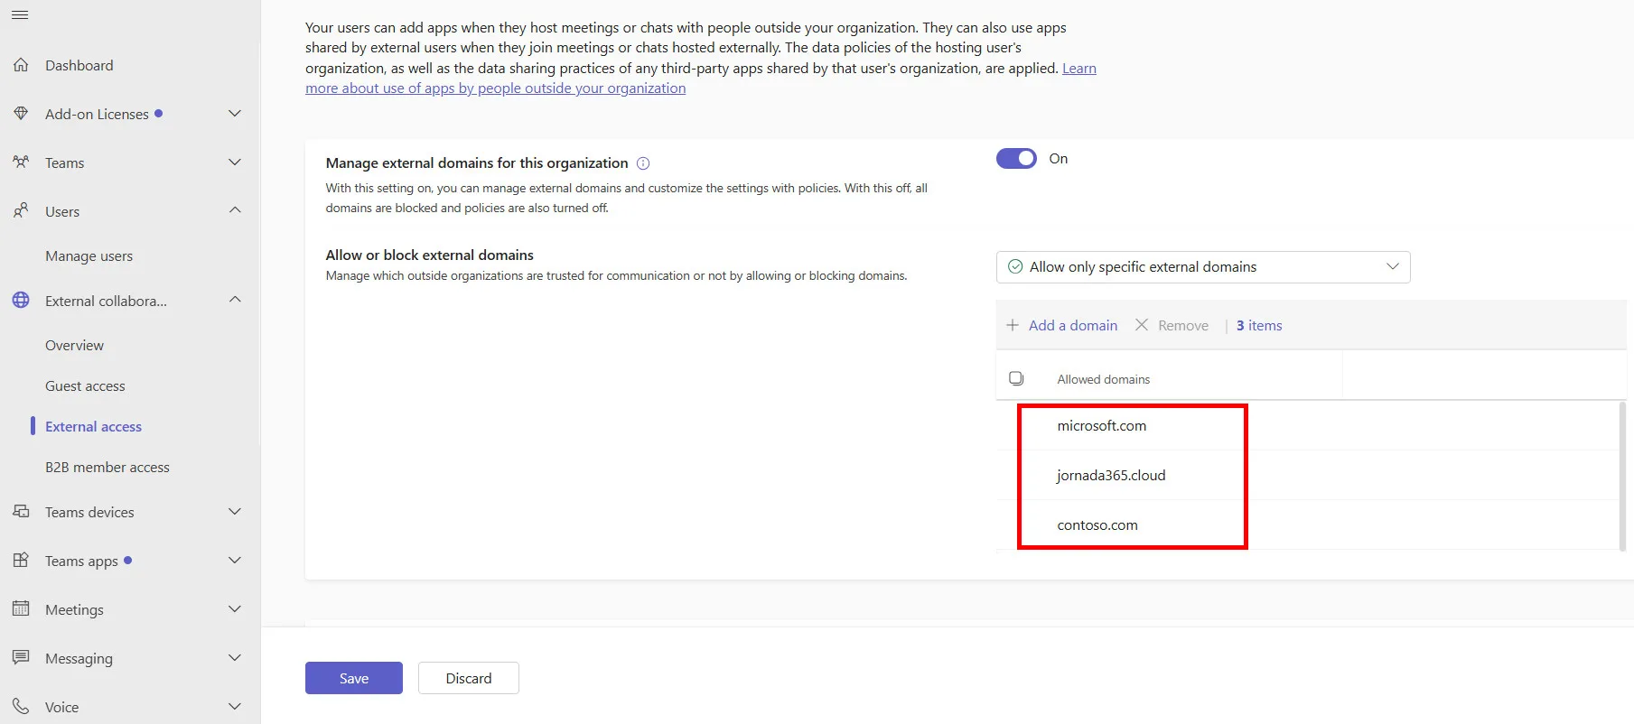
Task: Click the Voice phone icon
Action: click(21, 707)
